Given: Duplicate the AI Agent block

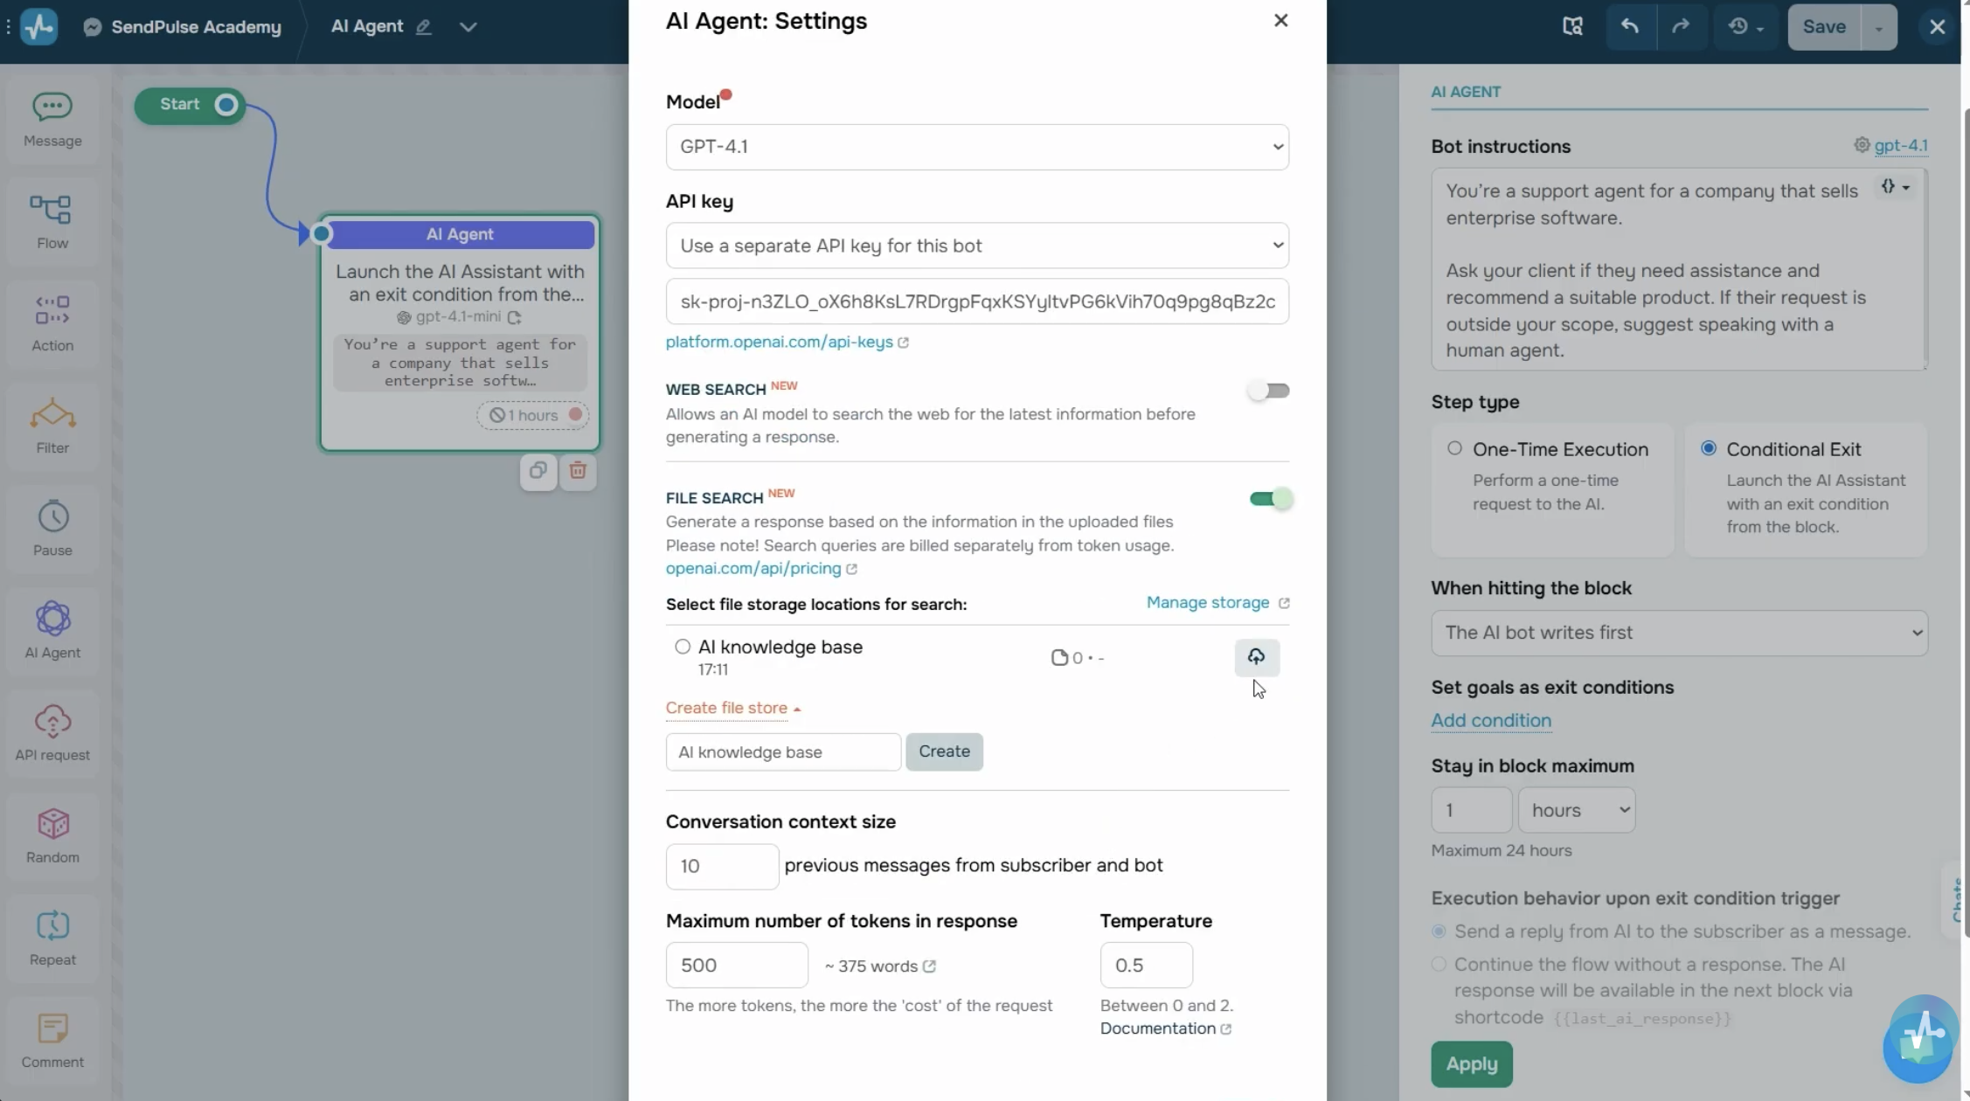Looking at the screenshot, I should point(538,471).
